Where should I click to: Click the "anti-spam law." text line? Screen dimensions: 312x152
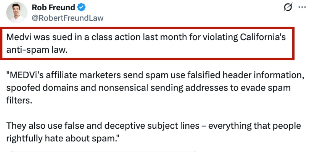pos(37,50)
